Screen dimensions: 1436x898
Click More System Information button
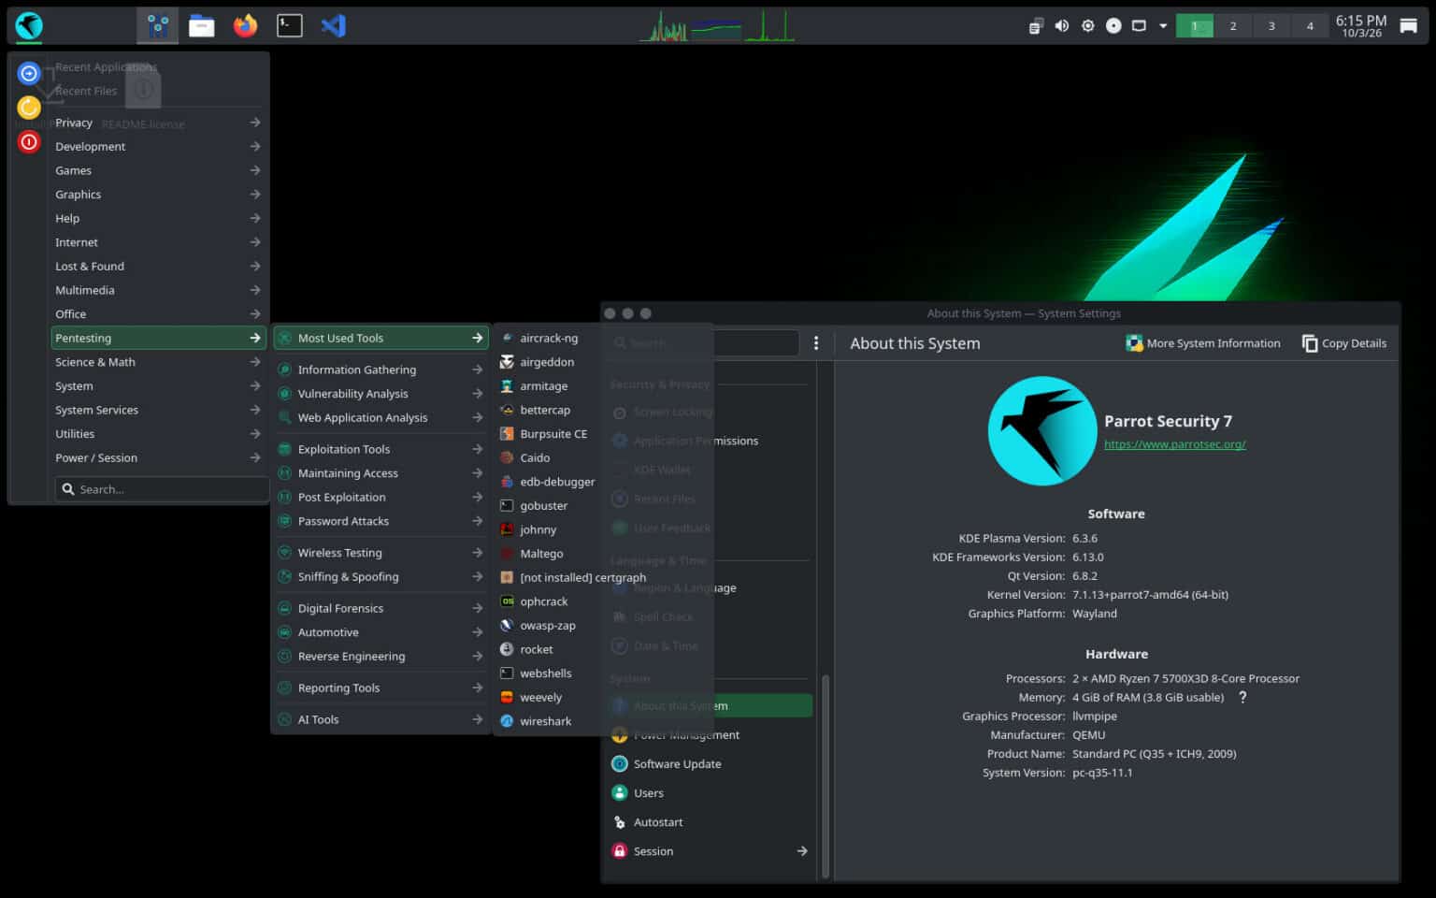click(x=1203, y=343)
